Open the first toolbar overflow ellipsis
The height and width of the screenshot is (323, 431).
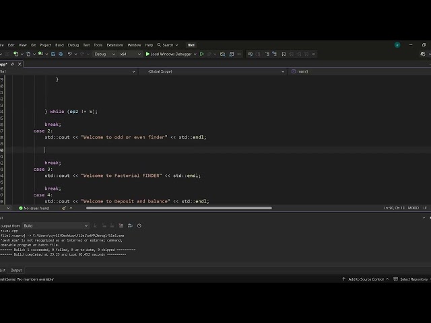tap(239, 54)
